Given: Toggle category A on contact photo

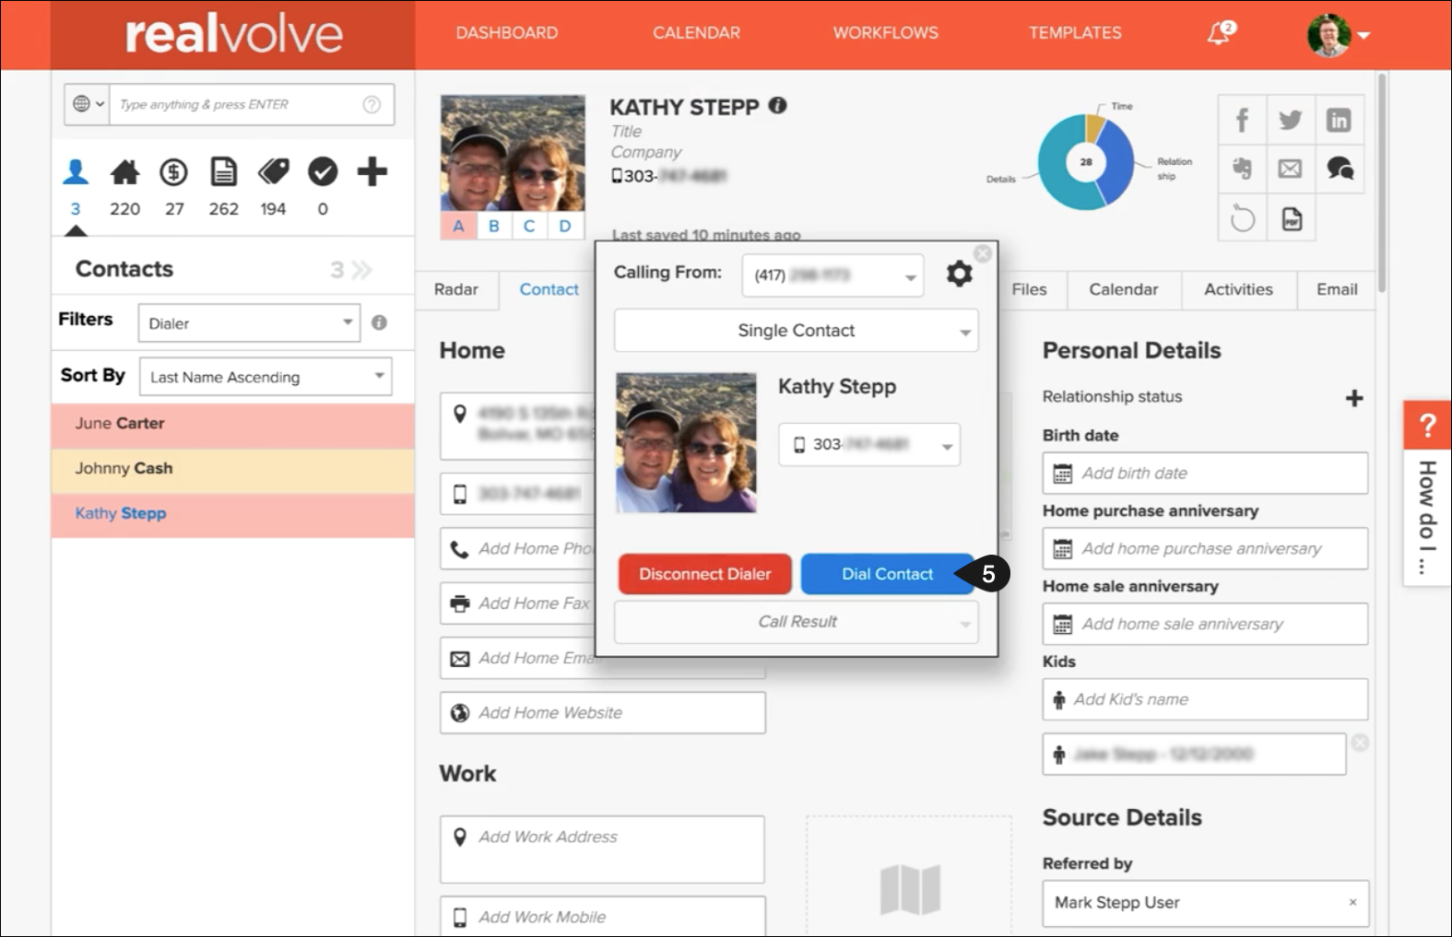Looking at the screenshot, I should pyautogui.click(x=458, y=226).
